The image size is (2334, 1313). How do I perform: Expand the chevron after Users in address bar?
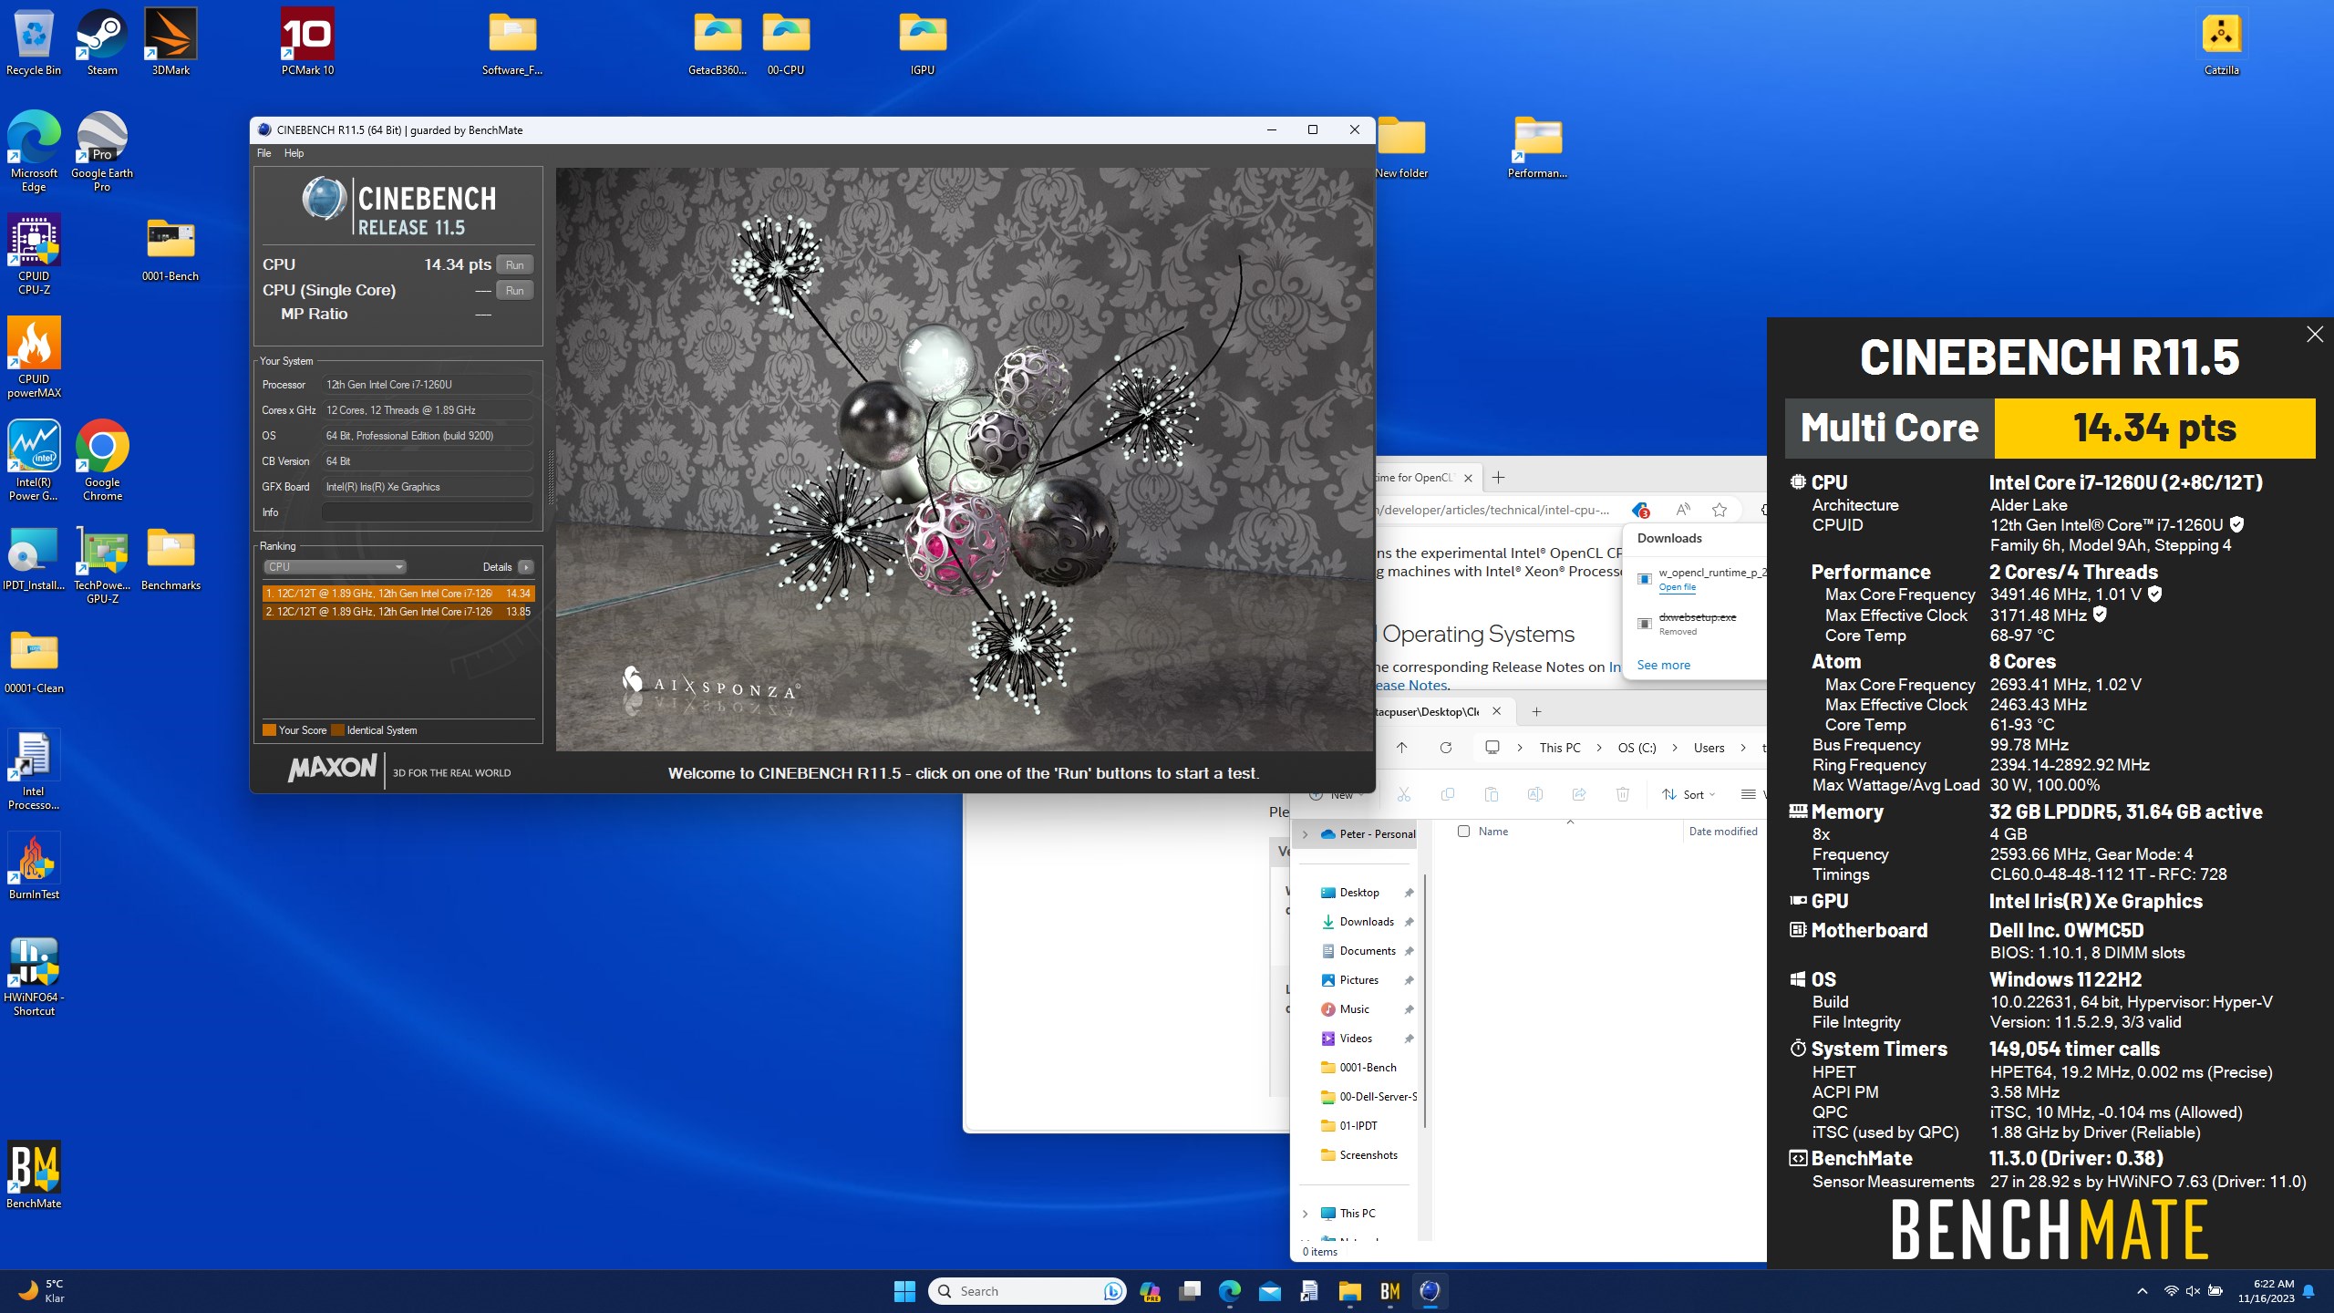click(x=1743, y=748)
